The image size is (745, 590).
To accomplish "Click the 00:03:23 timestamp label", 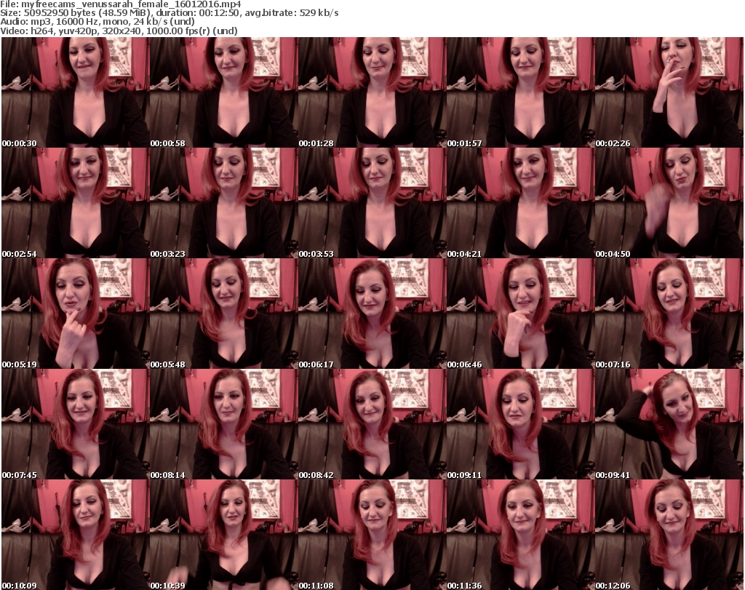I will click(x=167, y=254).
